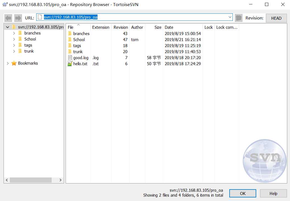Click the tree pane horizontal scrollbar thumb

point(31,180)
